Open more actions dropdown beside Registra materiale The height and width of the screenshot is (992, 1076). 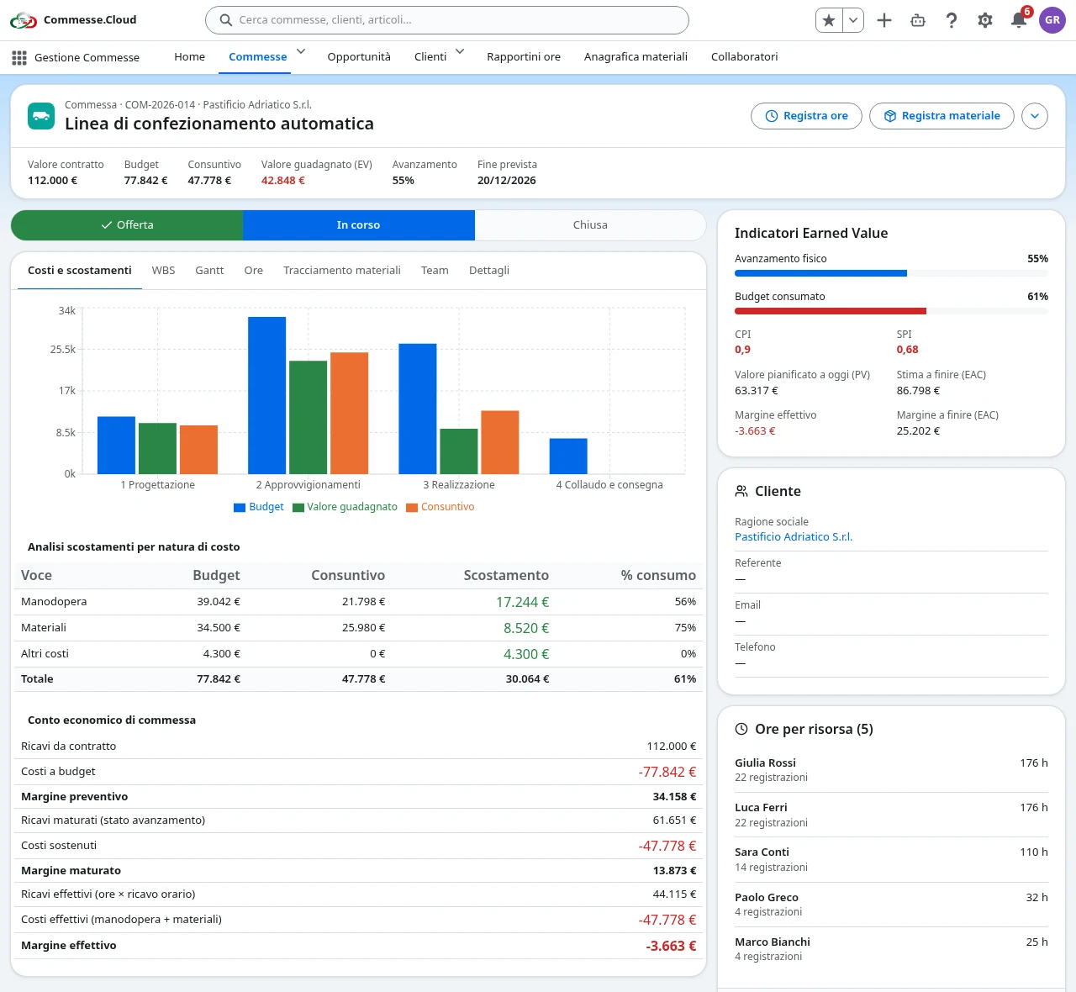point(1035,116)
